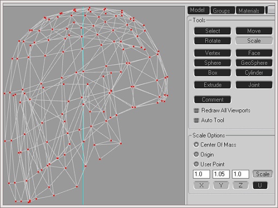
Task: Select the Joint tool
Action: tap(254, 85)
